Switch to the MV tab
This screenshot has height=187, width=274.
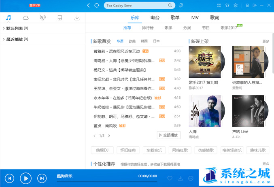195,18
